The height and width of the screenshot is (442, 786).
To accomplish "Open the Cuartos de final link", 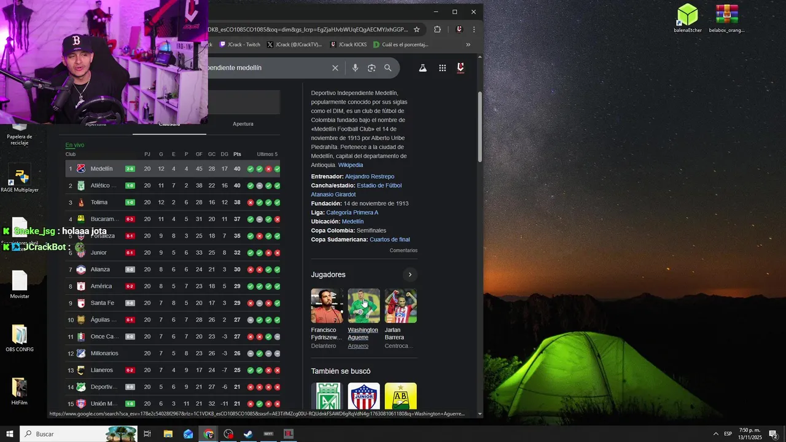I will tap(390, 239).
